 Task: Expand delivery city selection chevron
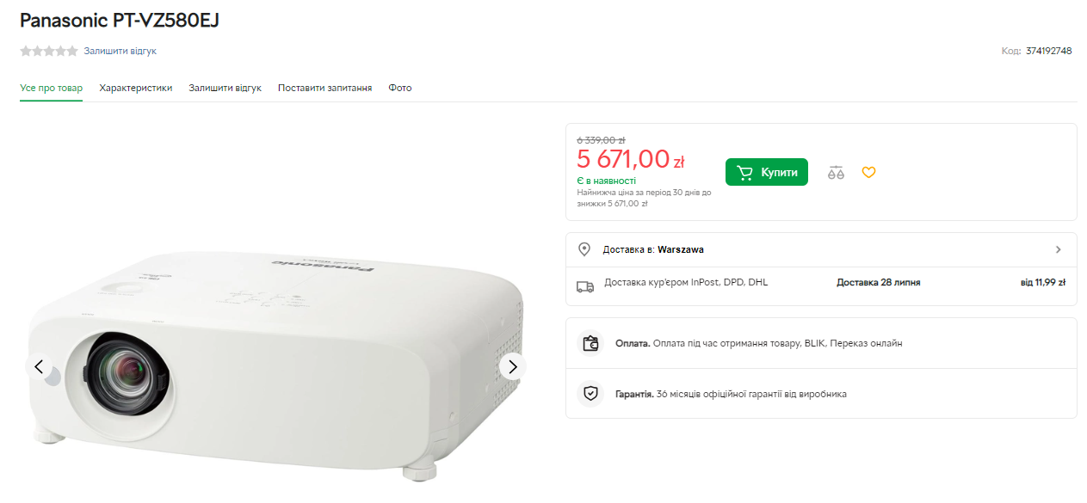tap(1058, 249)
